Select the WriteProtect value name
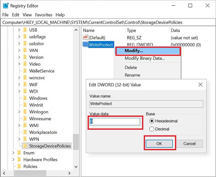 (101, 45)
